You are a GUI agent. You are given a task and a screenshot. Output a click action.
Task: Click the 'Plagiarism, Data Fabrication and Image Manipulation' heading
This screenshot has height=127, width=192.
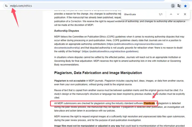(x=98, y=73)
